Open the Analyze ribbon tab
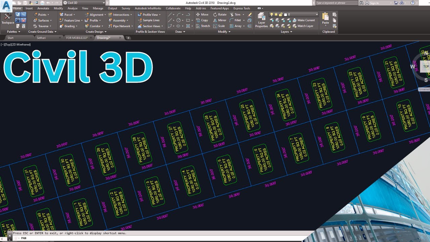430x242 pixels. tap(73, 8)
